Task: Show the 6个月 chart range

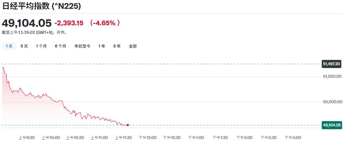Action: pos(60,46)
